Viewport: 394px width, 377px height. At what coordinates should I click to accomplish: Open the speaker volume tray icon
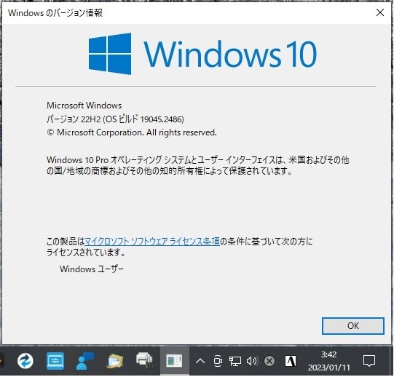click(252, 361)
